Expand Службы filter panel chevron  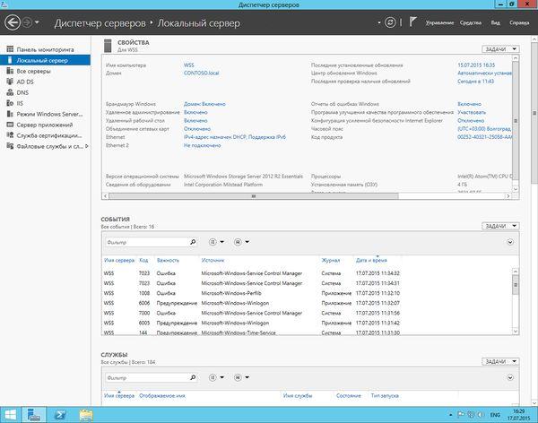[x=510, y=377]
